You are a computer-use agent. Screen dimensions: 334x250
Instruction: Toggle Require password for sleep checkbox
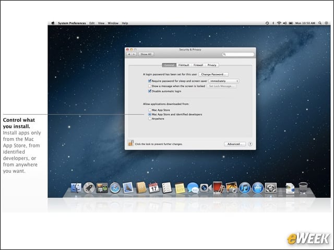pos(150,81)
